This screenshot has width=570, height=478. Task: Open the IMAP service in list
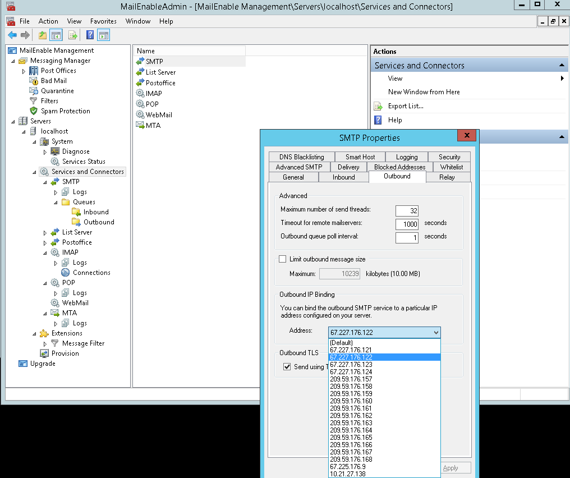point(153,94)
